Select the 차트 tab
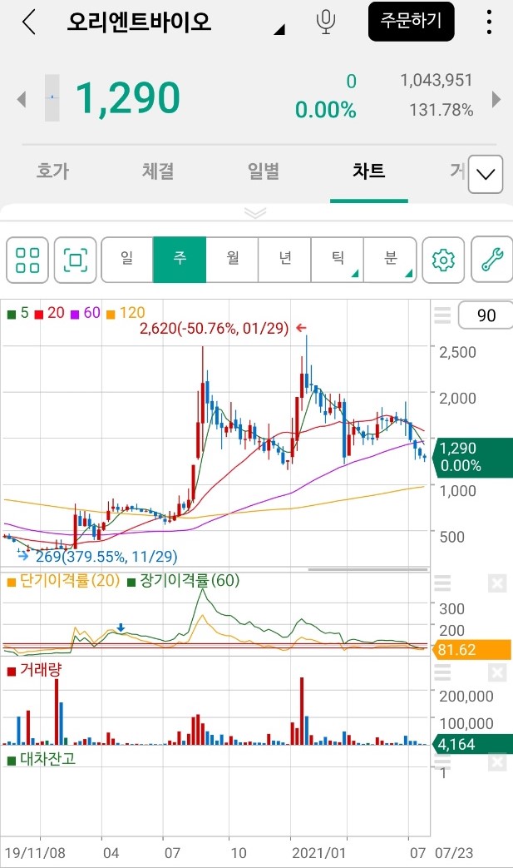The width and height of the screenshot is (513, 868). click(x=368, y=171)
